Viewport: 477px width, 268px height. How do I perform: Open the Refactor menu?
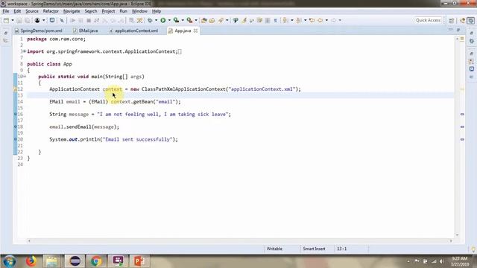click(51, 11)
